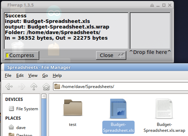
Task: Go back using the back arrow icon
Action: point(9,86)
